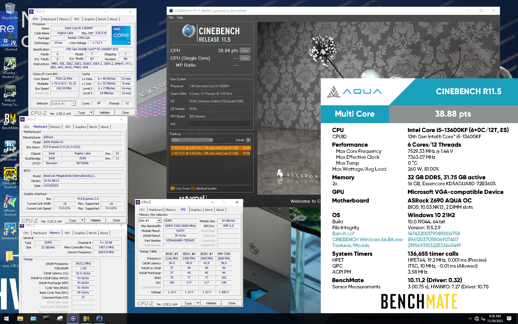Select ranking entry 1 with score 38.88
The image size is (518, 324).
pos(211,148)
